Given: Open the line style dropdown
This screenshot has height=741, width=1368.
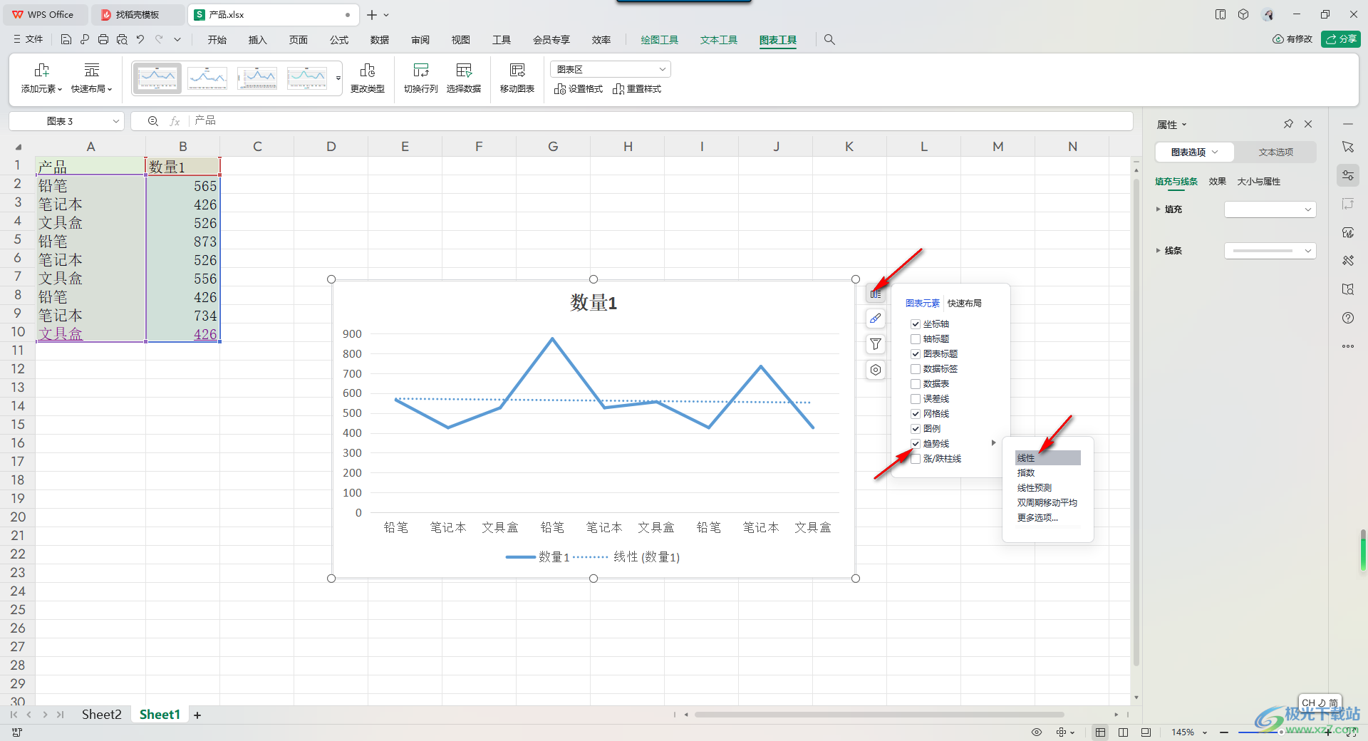Looking at the screenshot, I should (1270, 251).
